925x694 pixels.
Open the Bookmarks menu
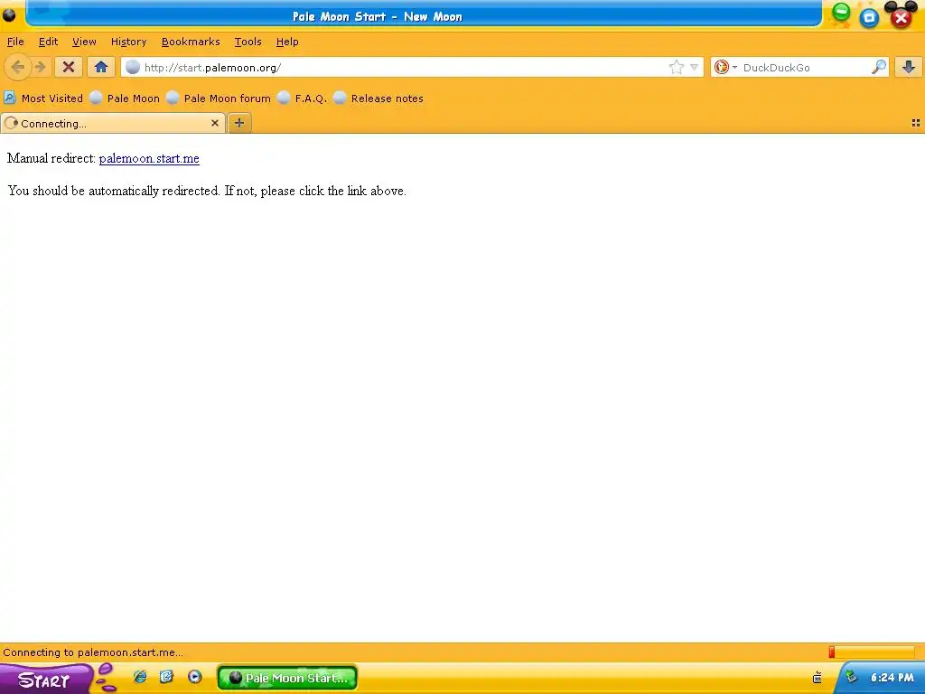pos(191,42)
